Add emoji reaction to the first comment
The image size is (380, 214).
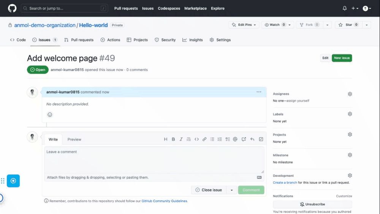coord(50,115)
